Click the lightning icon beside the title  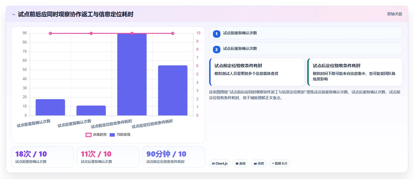click(x=14, y=14)
